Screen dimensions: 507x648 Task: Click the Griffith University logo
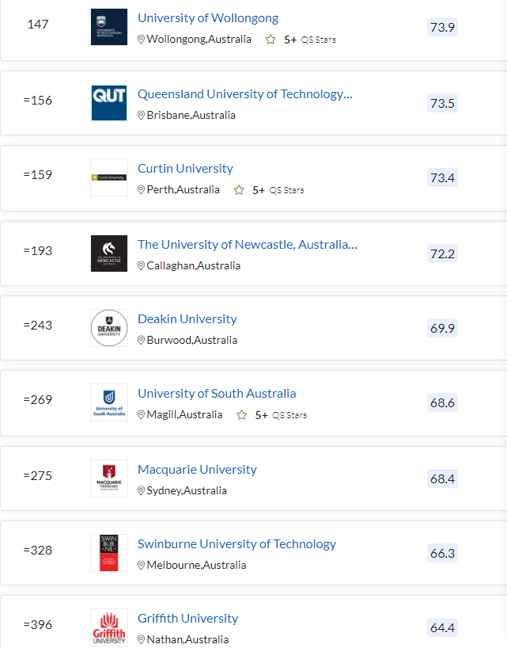click(x=109, y=627)
